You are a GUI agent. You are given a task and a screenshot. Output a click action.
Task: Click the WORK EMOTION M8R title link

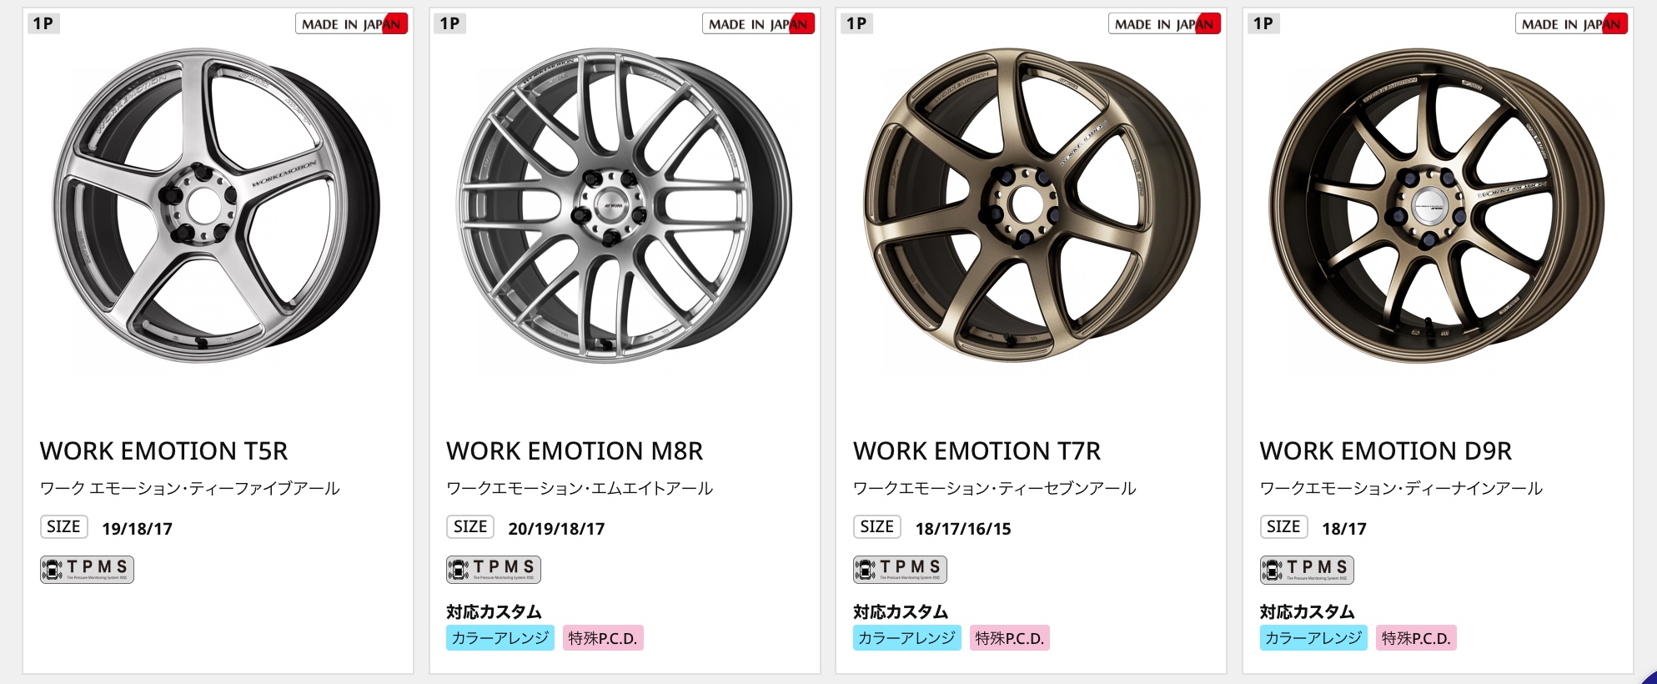575,451
